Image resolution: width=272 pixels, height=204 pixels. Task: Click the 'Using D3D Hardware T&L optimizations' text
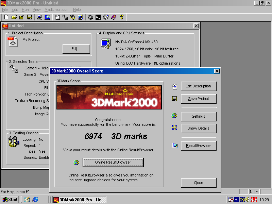coord(148,63)
